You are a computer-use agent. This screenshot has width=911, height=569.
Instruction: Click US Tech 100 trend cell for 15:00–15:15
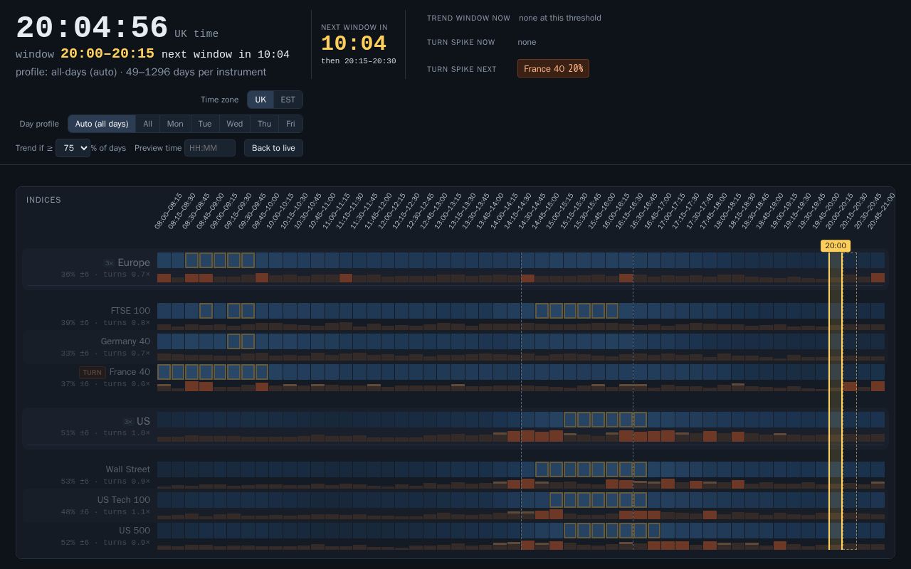[556, 500]
